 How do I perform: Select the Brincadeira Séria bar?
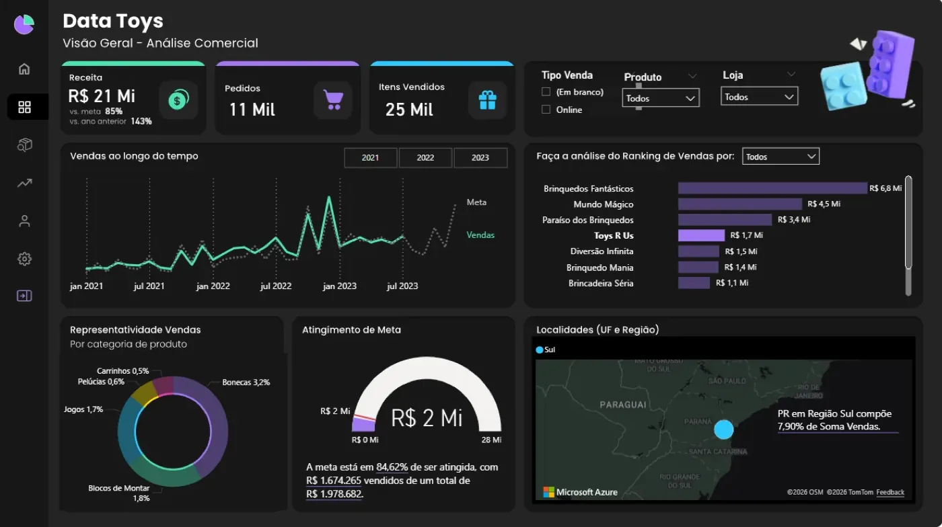694,283
